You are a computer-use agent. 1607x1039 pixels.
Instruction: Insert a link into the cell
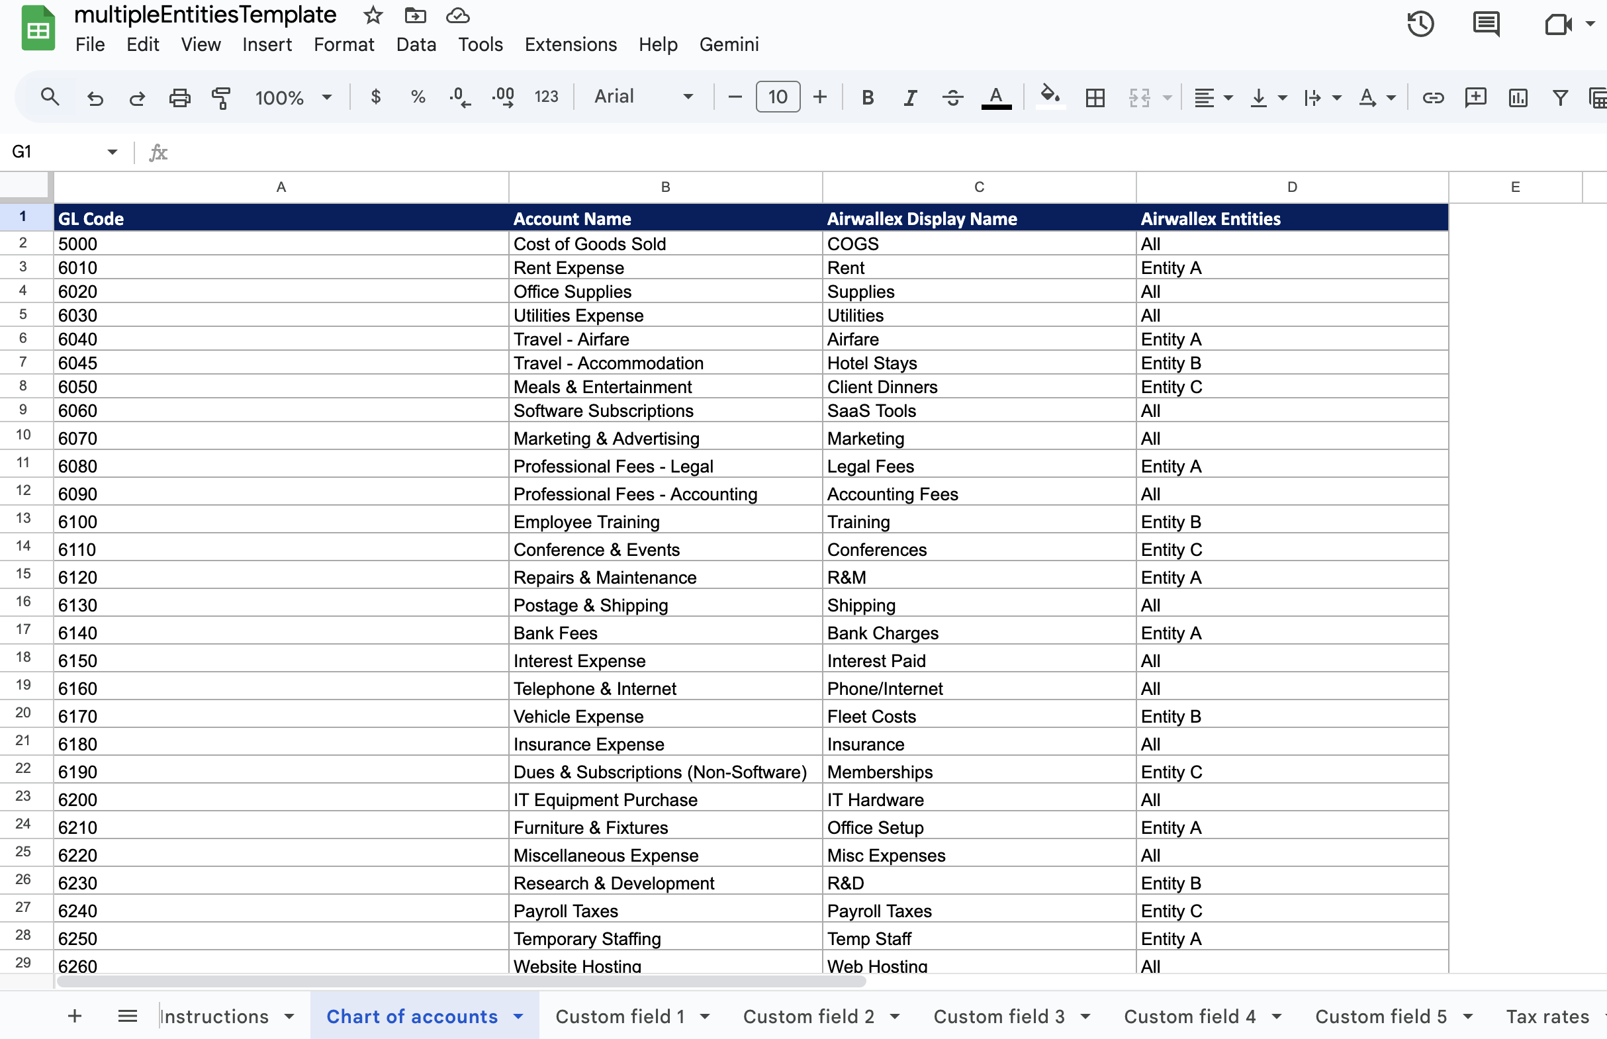(1433, 98)
